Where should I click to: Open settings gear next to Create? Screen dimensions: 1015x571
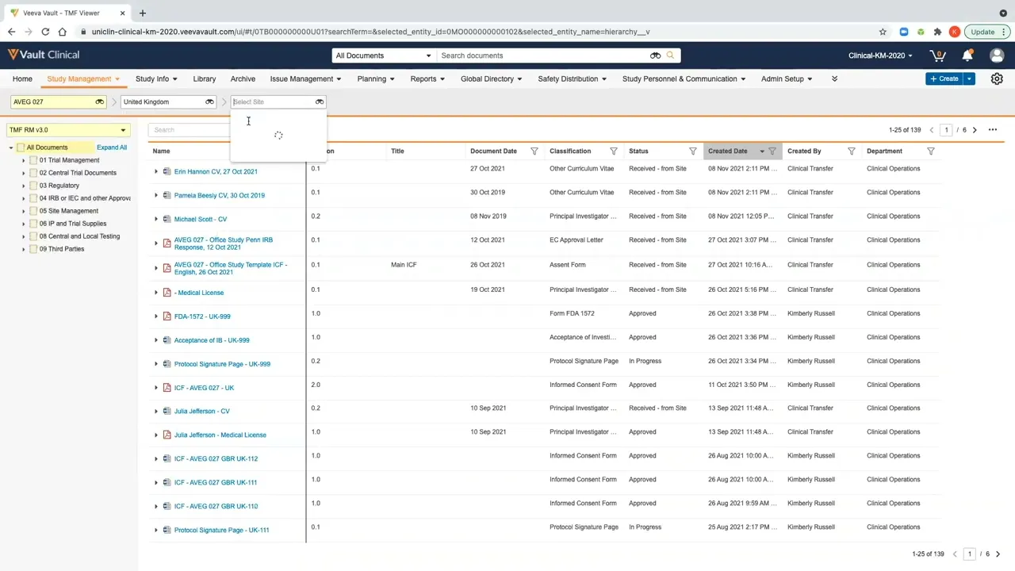tap(997, 79)
